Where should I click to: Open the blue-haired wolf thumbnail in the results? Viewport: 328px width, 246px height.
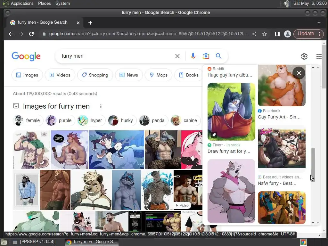[x=126, y=190]
